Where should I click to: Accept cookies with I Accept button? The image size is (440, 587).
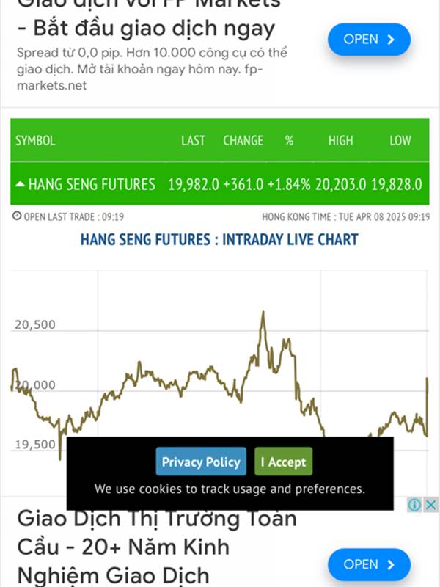coord(283,462)
